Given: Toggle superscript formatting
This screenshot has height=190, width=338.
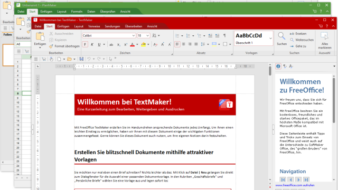Looking at the screenshot, I should point(126,44).
